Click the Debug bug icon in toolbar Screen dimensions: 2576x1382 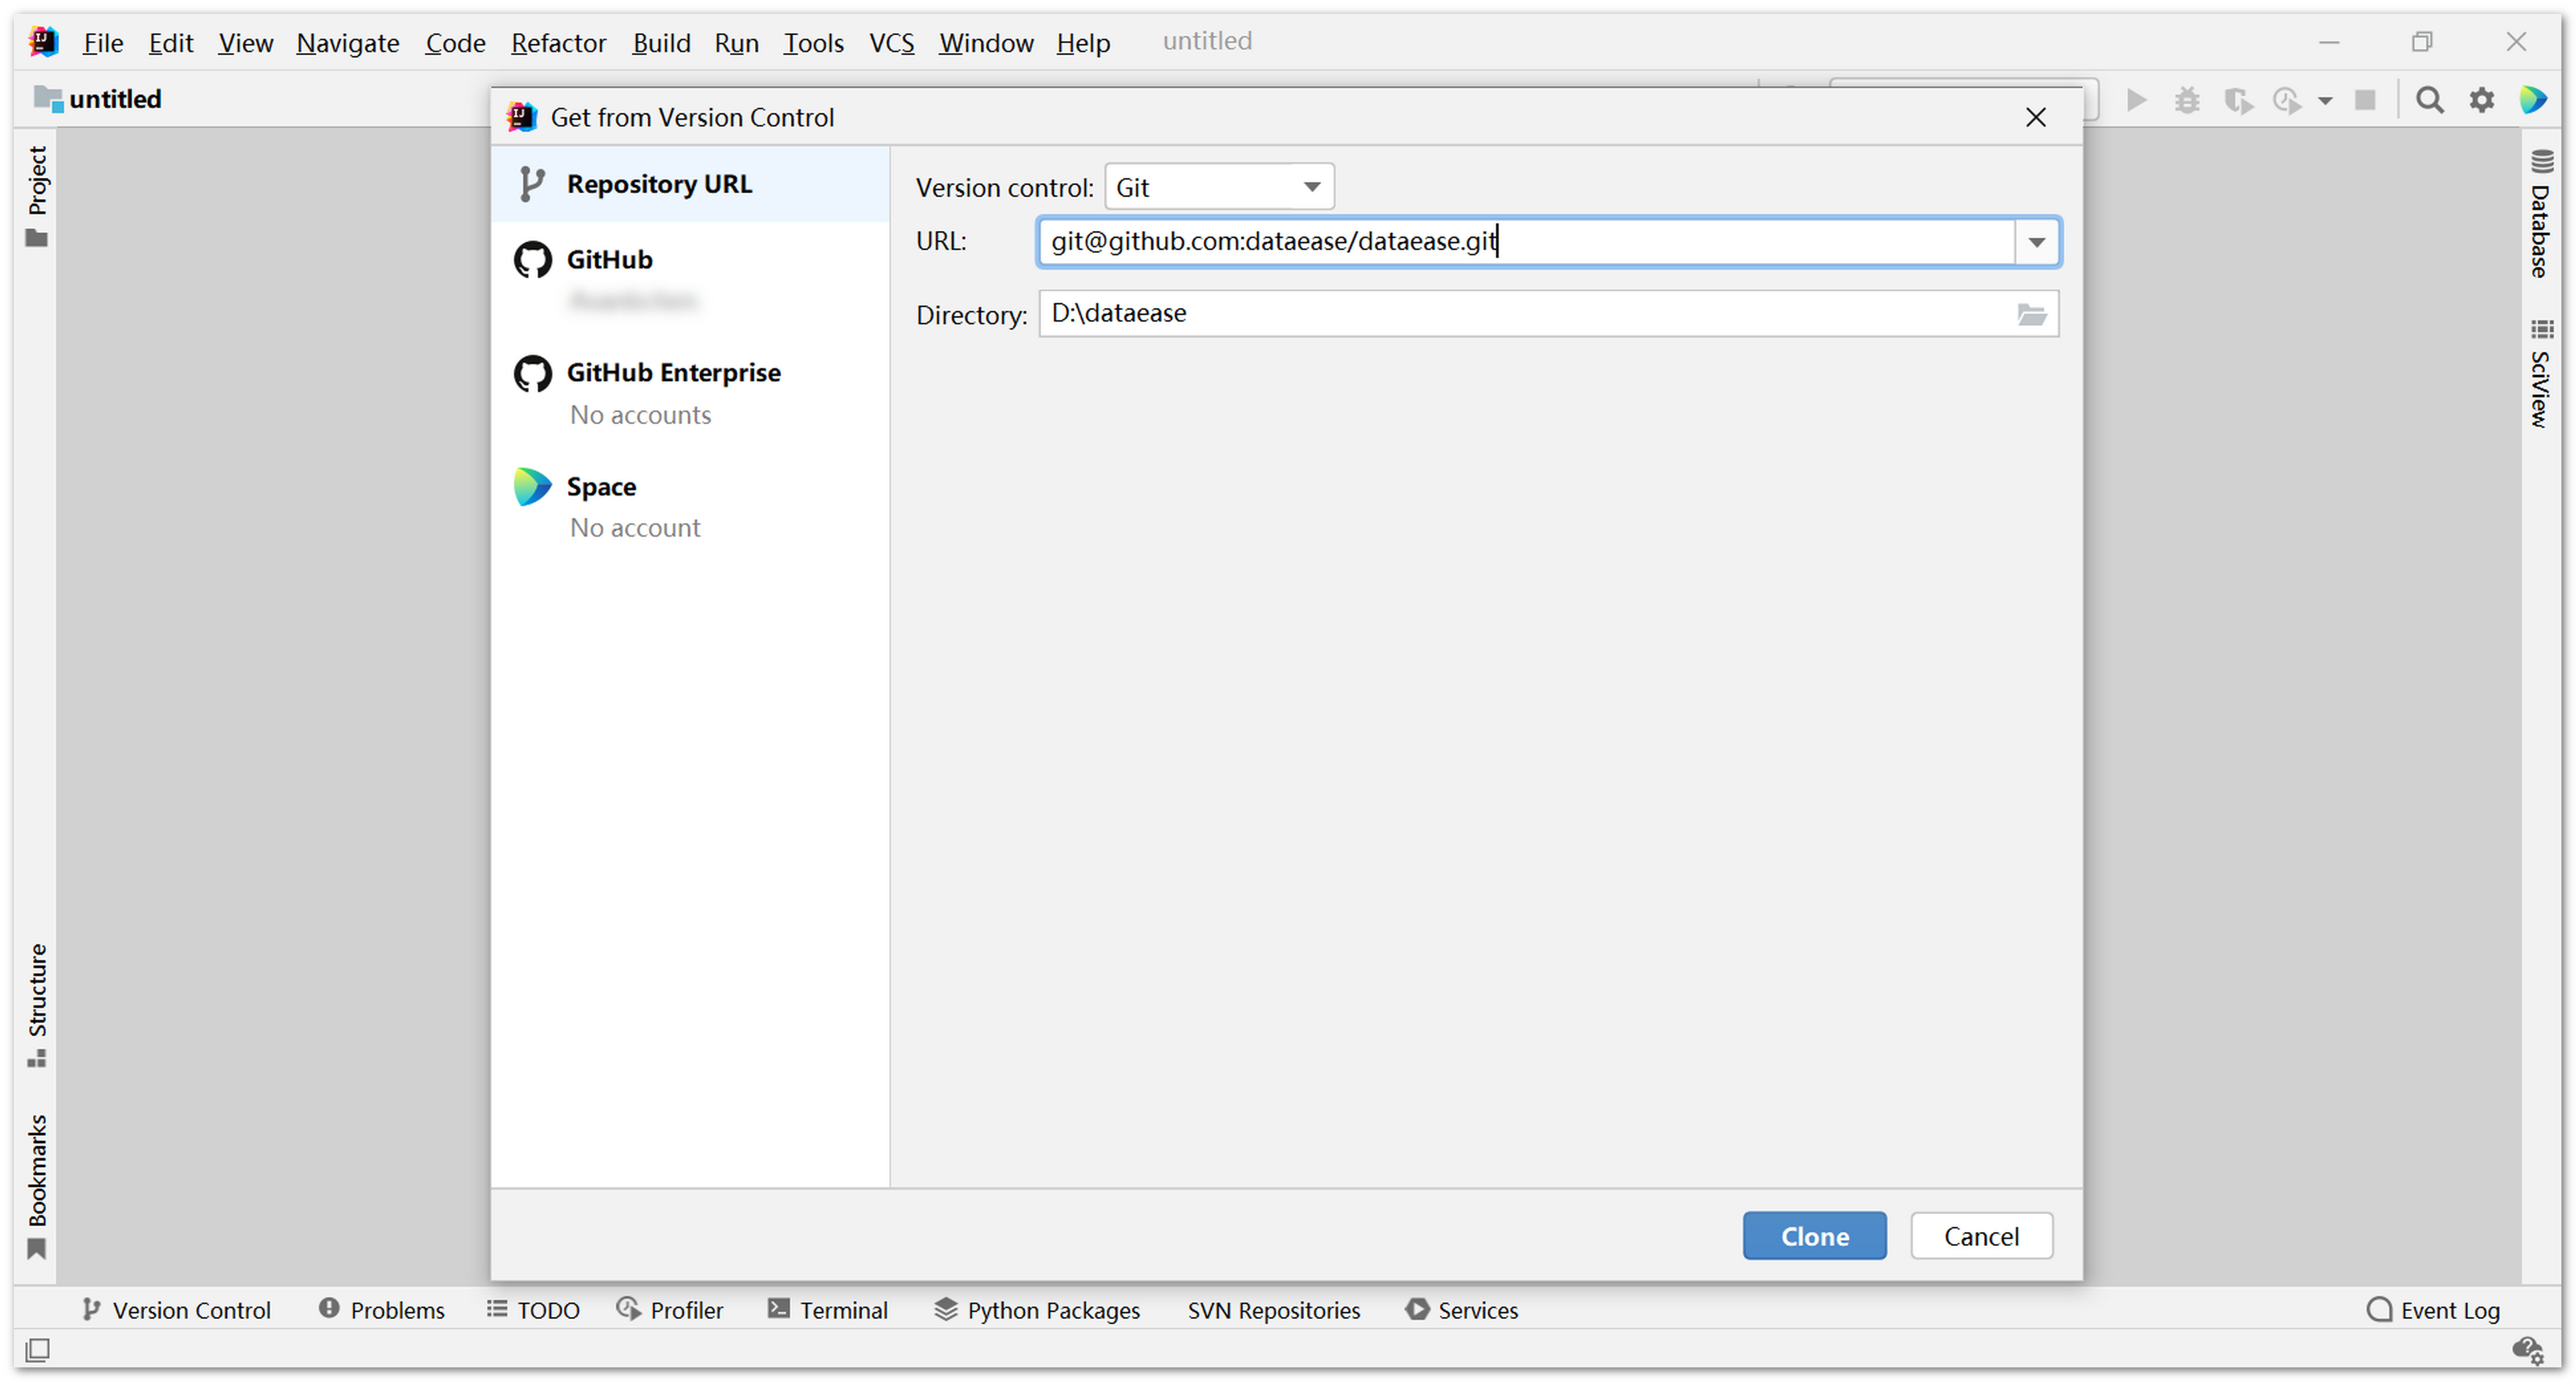[2187, 100]
